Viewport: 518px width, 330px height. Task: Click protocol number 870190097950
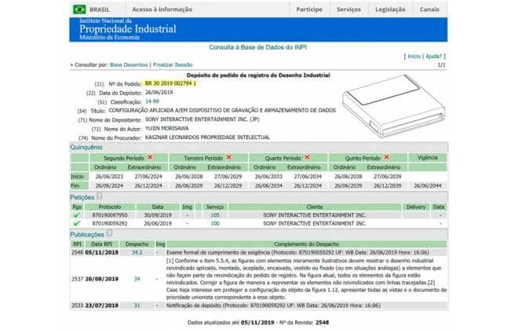coord(110,215)
